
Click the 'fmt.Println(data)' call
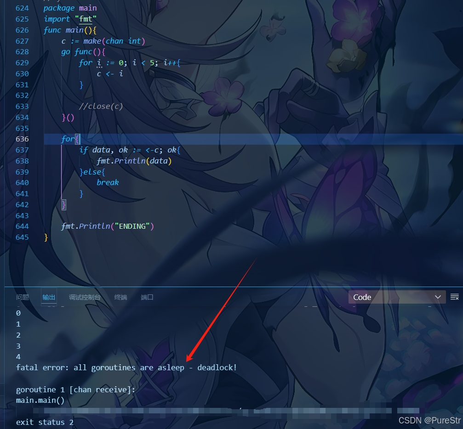point(134,161)
